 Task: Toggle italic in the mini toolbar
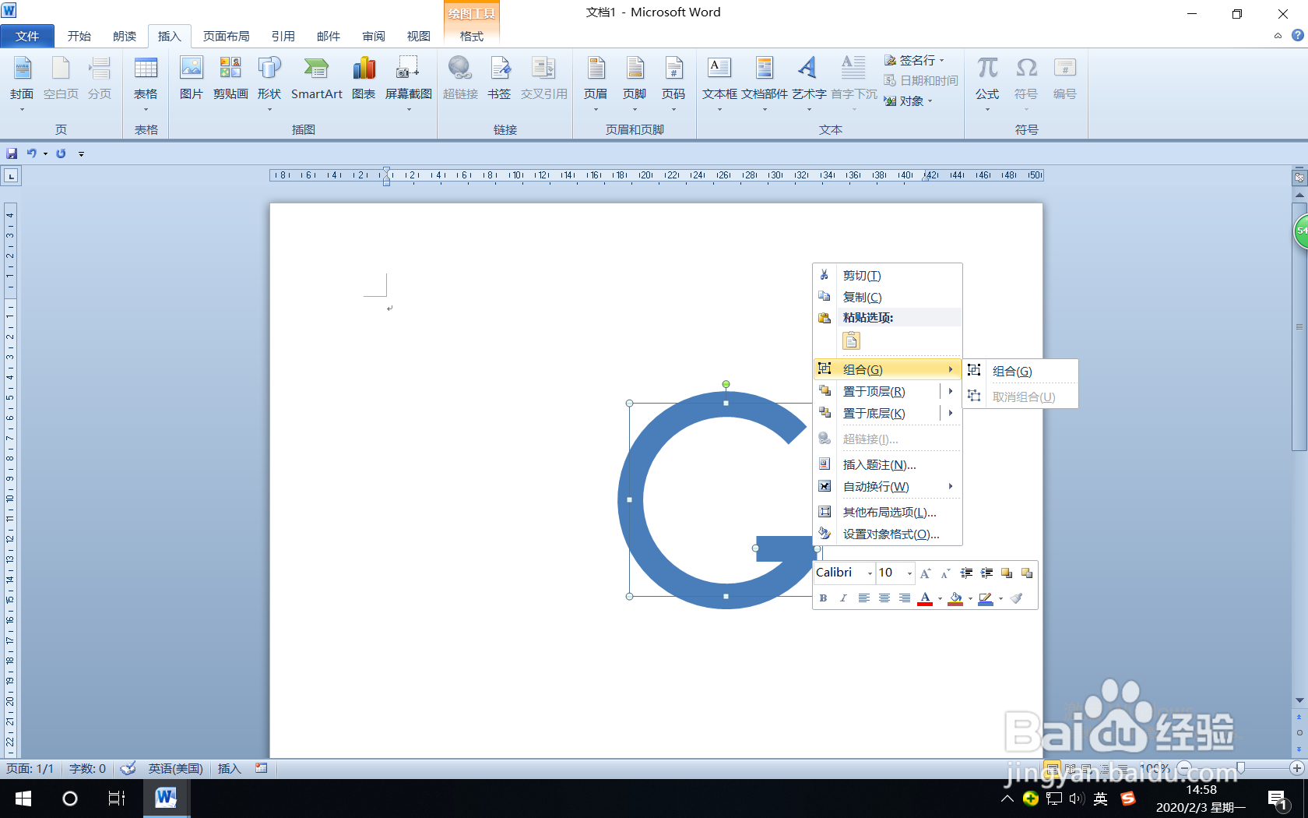tap(843, 598)
